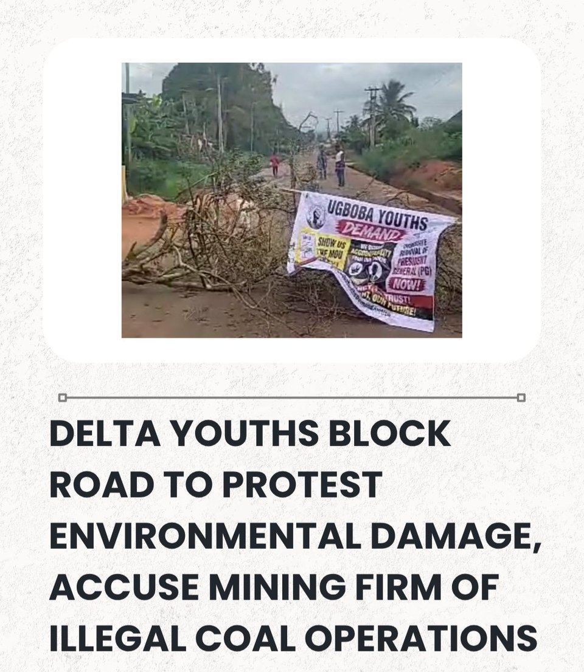Click the PRESIDENT GENERAL (PG) banner text
The width and height of the screenshot is (584, 672).
point(412,266)
